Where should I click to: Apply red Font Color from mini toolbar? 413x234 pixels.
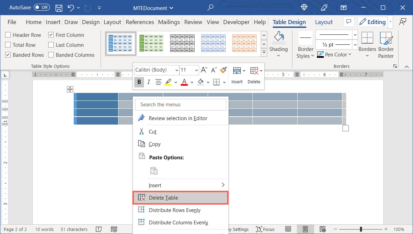(x=184, y=82)
